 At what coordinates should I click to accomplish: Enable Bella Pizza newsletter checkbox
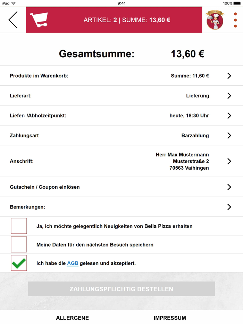19,226
